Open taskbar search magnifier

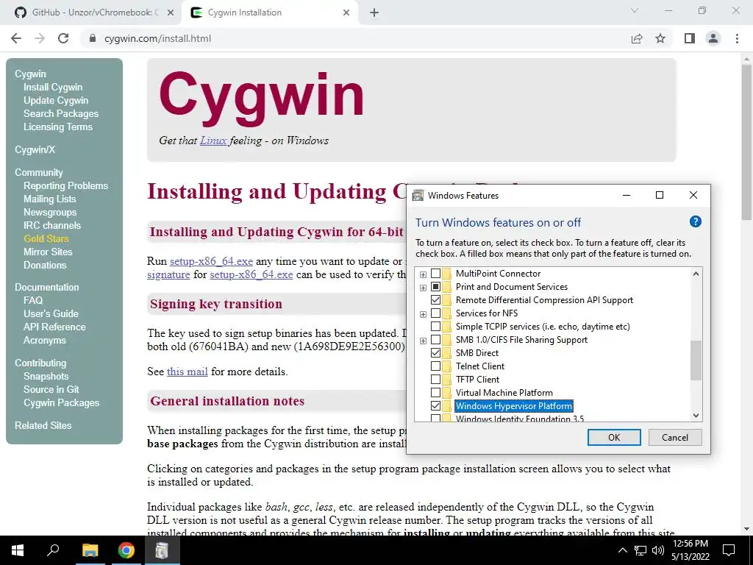53,550
